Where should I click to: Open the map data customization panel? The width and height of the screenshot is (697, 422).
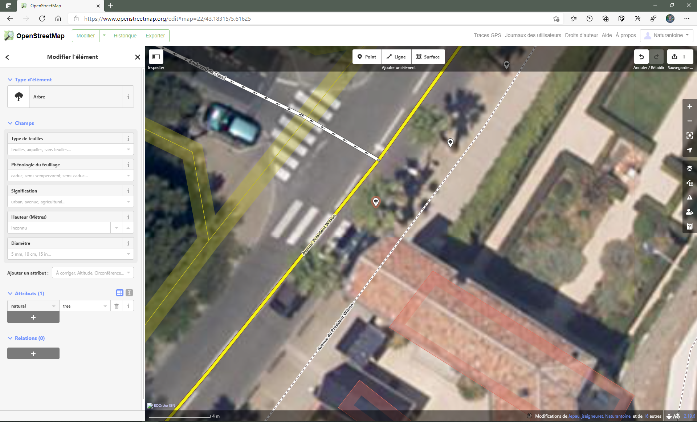coord(689,183)
